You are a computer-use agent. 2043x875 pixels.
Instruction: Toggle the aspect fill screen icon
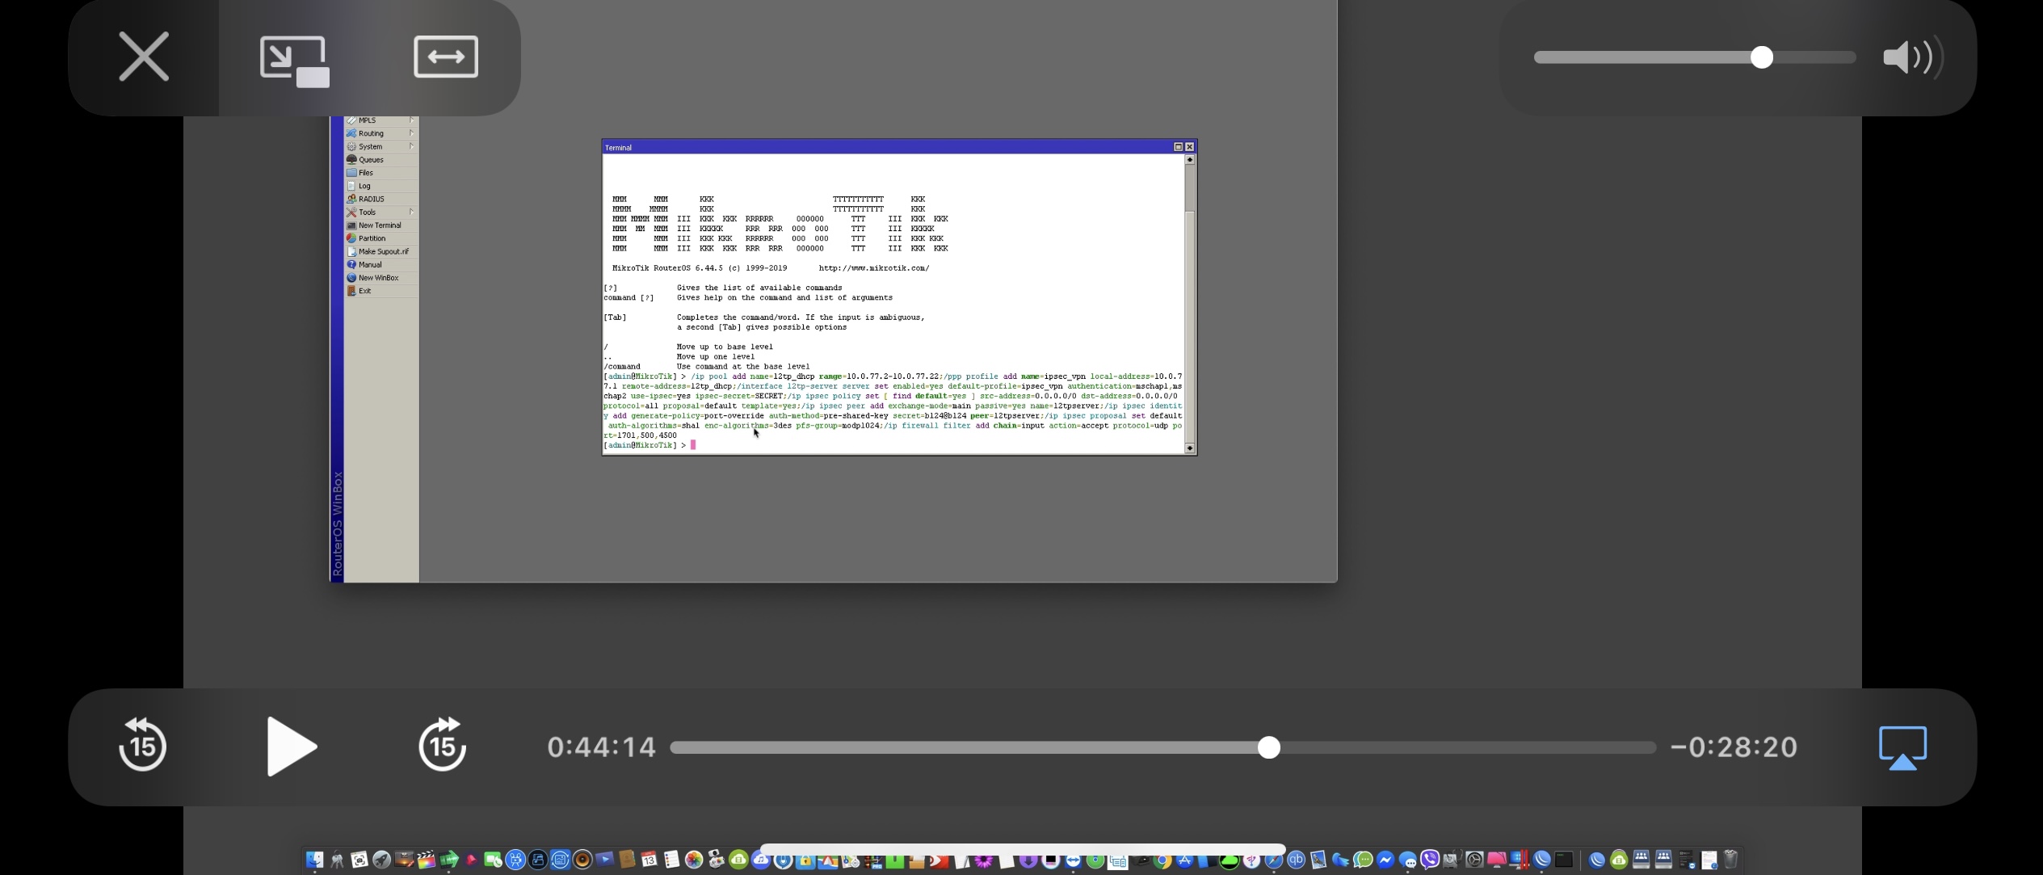445,57
